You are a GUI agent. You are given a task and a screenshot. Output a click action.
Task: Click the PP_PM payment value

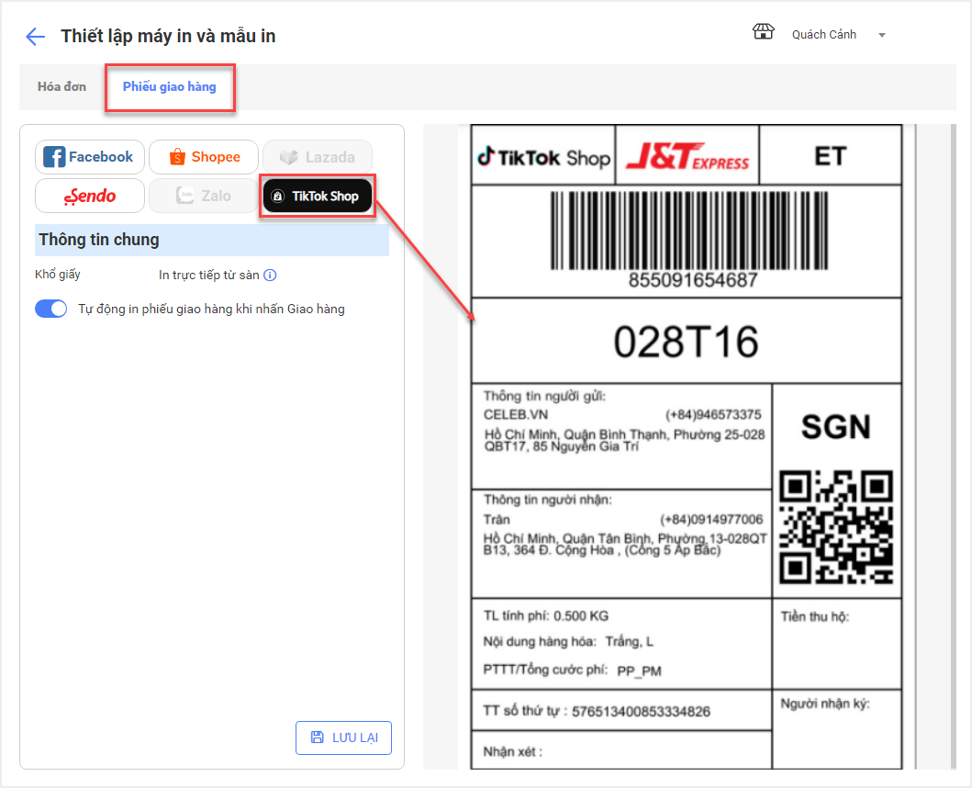point(639,670)
